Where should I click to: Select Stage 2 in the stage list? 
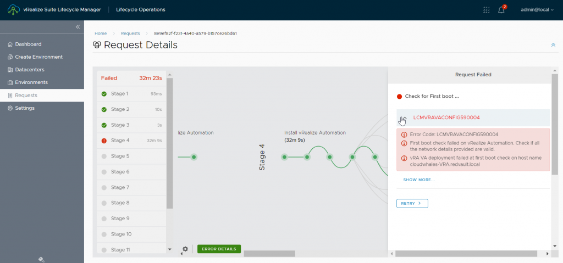(131, 109)
